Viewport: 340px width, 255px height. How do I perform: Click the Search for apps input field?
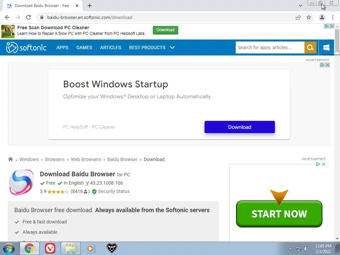[270, 47]
